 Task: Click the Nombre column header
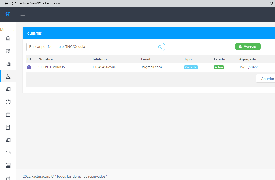coord(45,59)
